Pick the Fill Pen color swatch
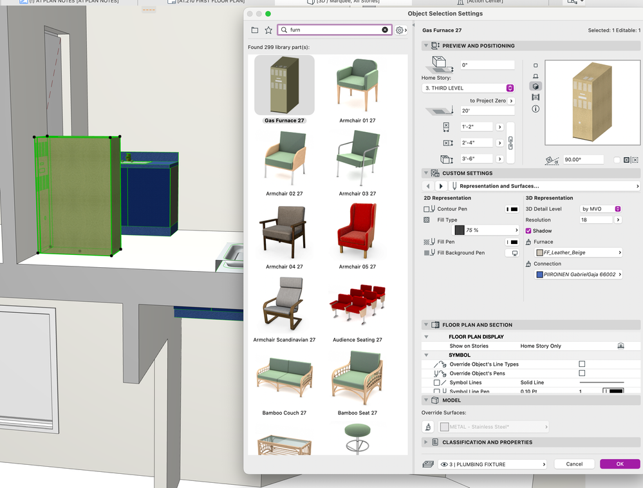 point(512,242)
